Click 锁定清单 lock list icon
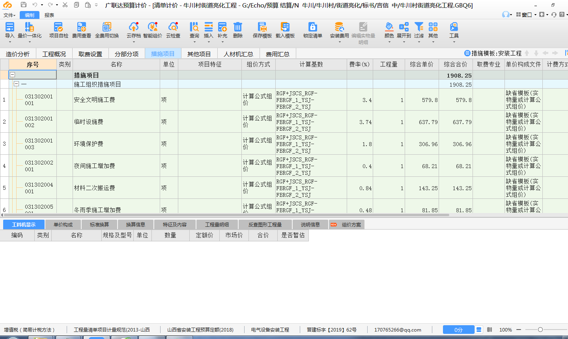This screenshot has height=339, width=568. tap(313, 27)
